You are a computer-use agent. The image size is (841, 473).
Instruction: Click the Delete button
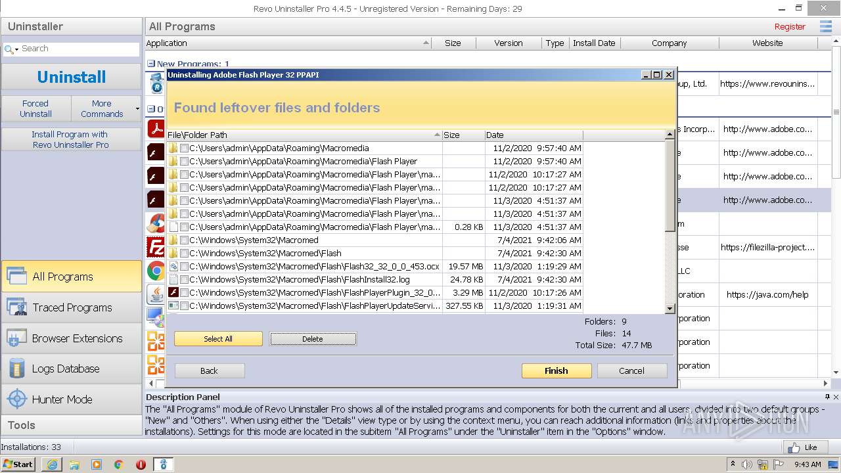tap(313, 338)
